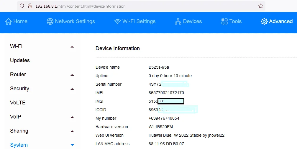Open the Devices tab
Screen dimensions: 297x149
[188, 21]
